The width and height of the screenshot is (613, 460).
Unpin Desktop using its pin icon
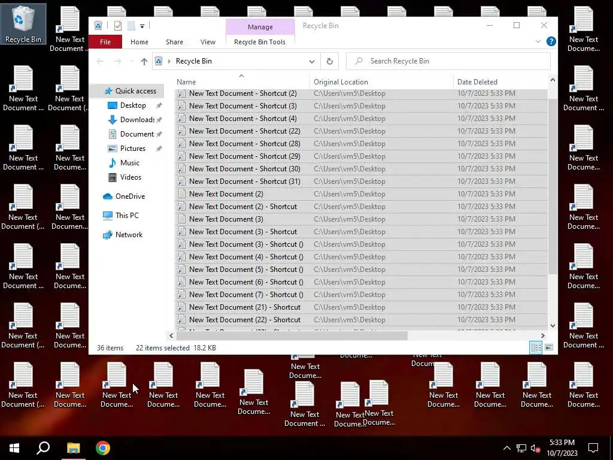[x=159, y=105]
